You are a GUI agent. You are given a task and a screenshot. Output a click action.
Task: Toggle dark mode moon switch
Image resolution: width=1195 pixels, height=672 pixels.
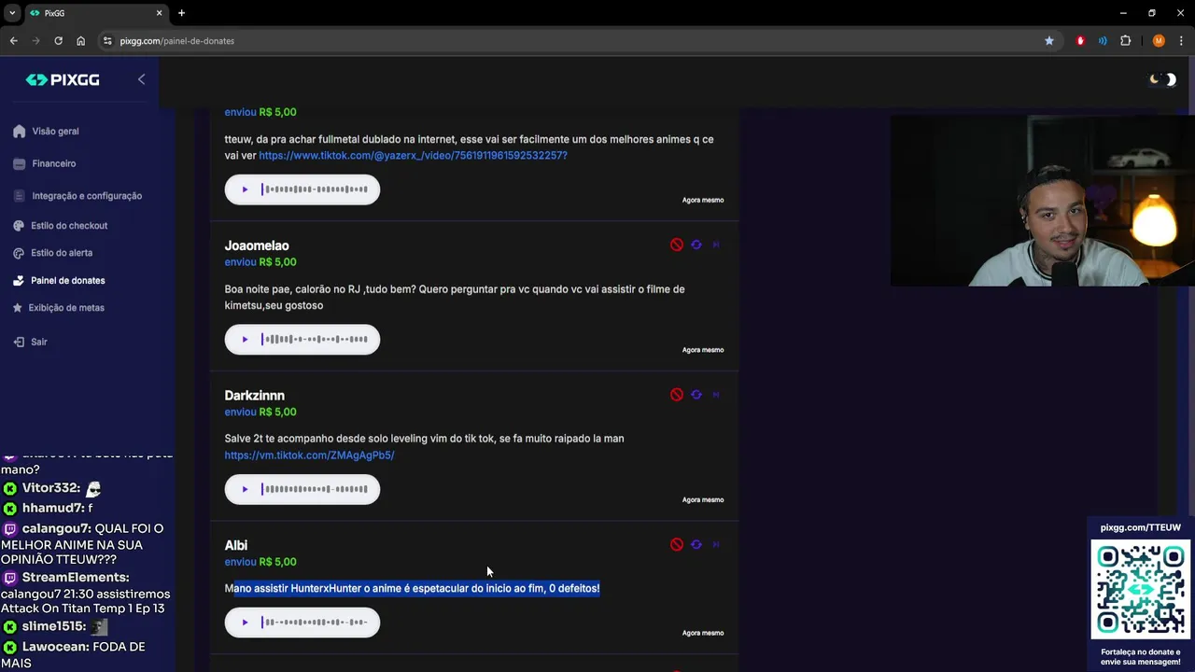(1162, 79)
